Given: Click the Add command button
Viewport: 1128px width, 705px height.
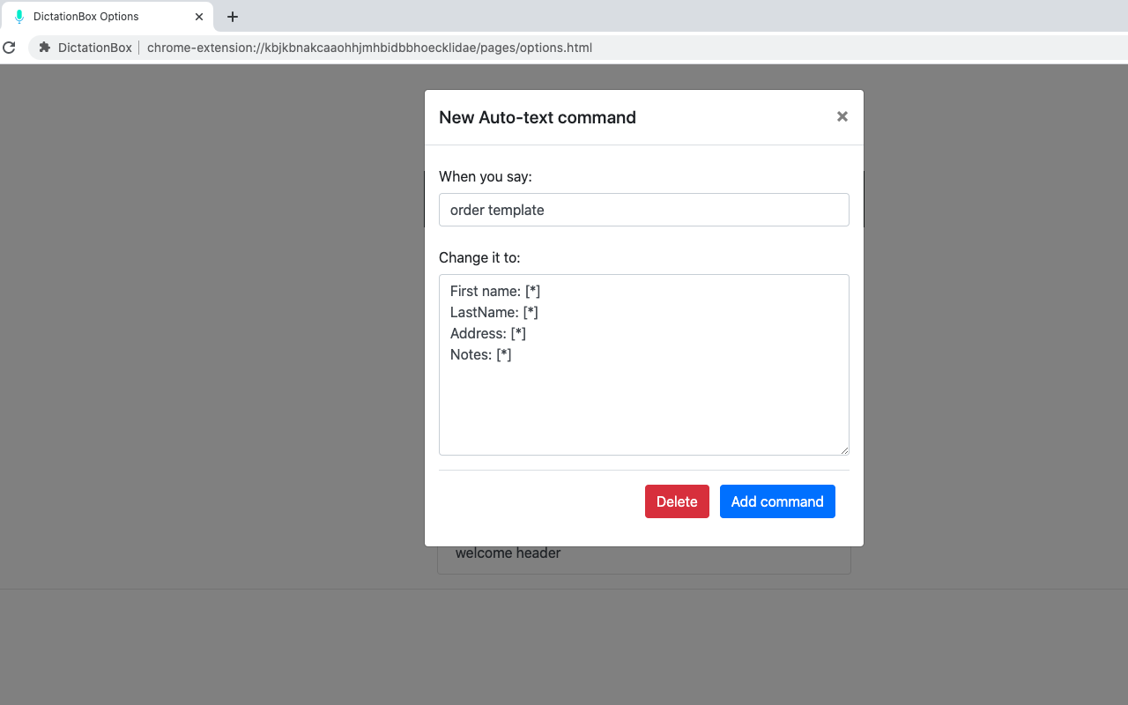Looking at the screenshot, I should tap(777, 501).
